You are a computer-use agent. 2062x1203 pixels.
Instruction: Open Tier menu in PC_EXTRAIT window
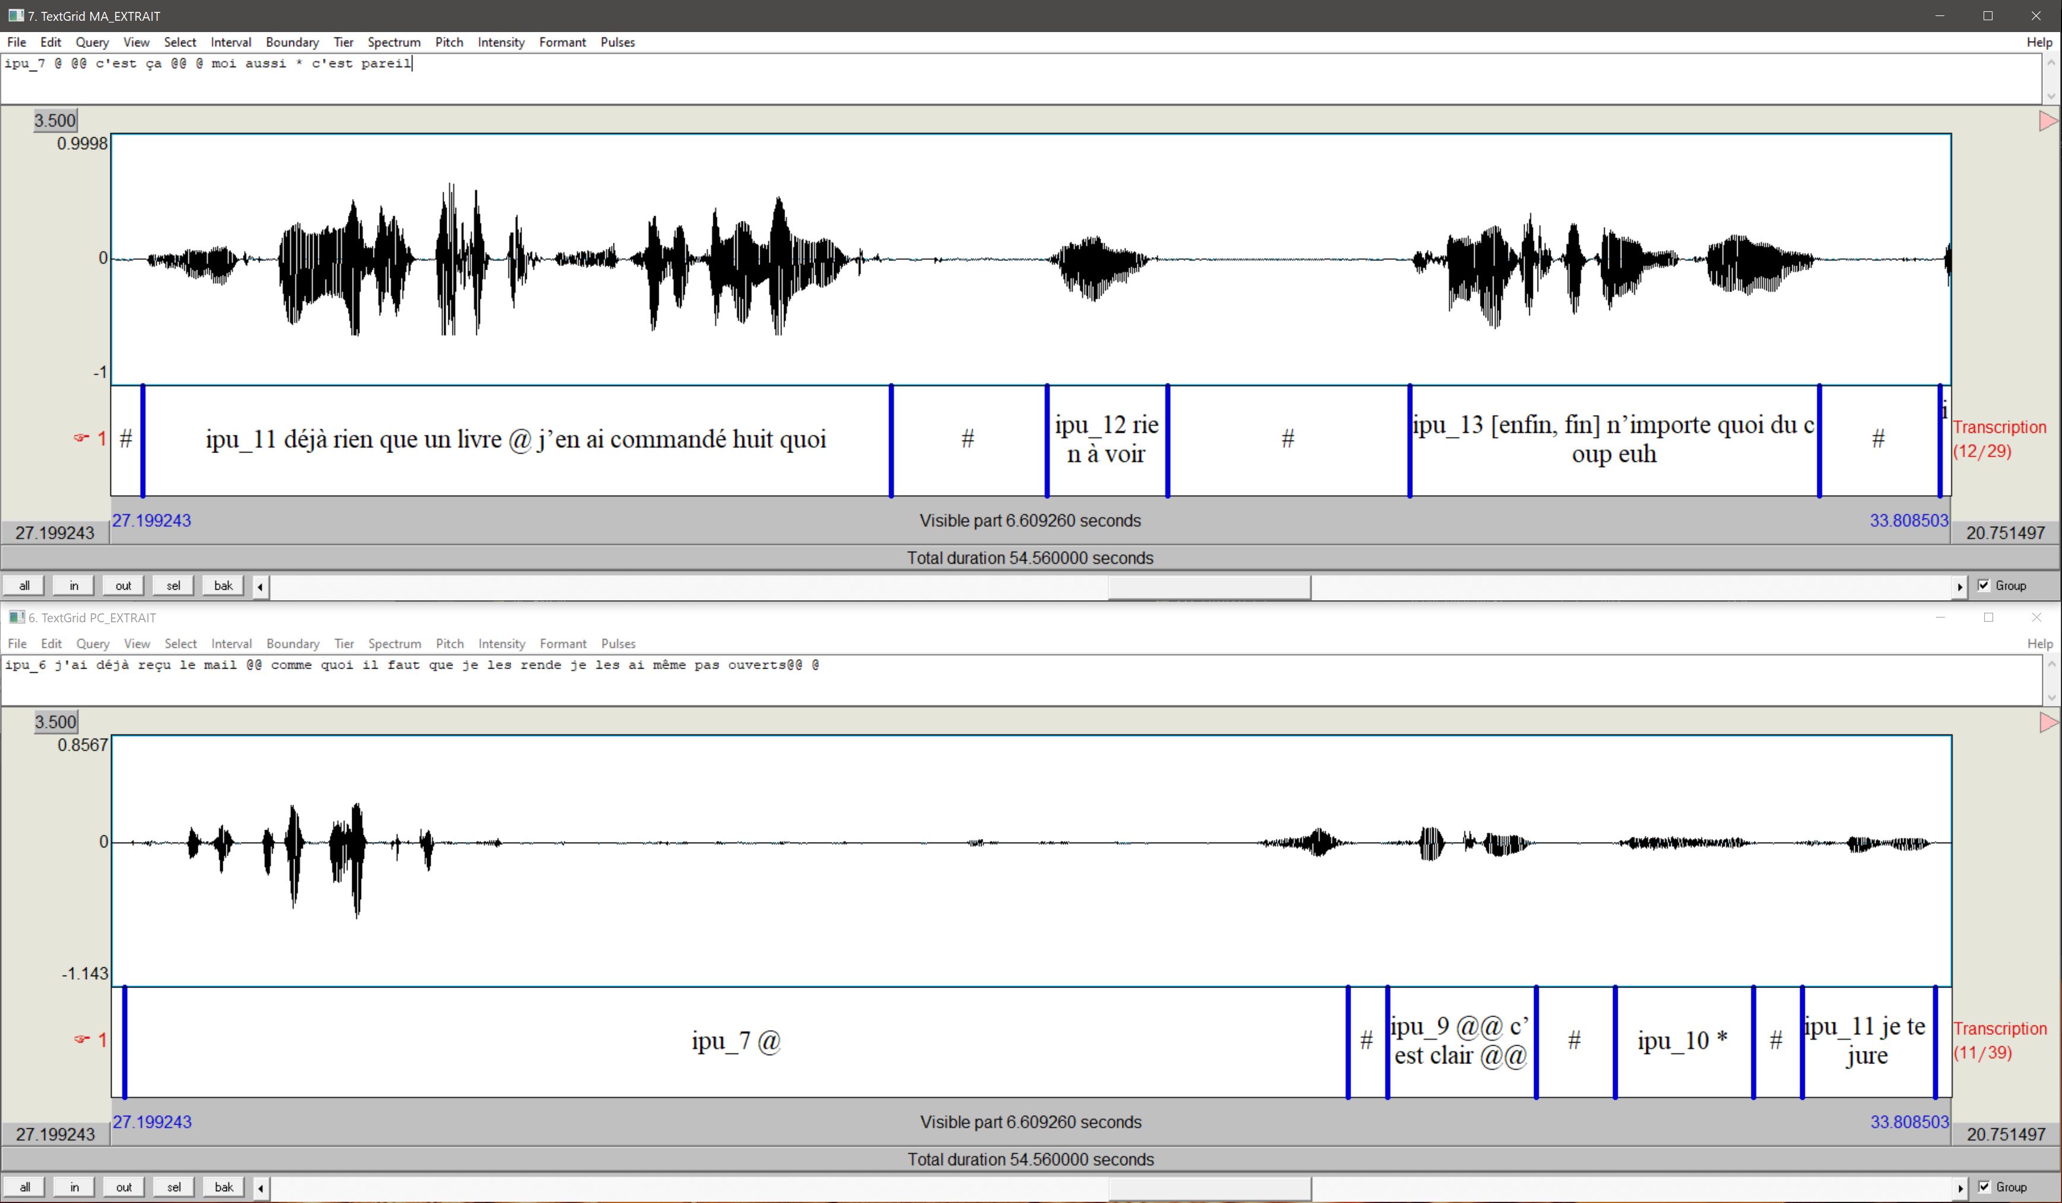[344, 643]
